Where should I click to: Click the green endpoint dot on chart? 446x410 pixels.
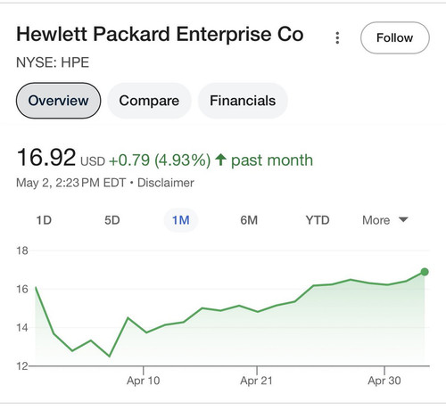(425, 272)
